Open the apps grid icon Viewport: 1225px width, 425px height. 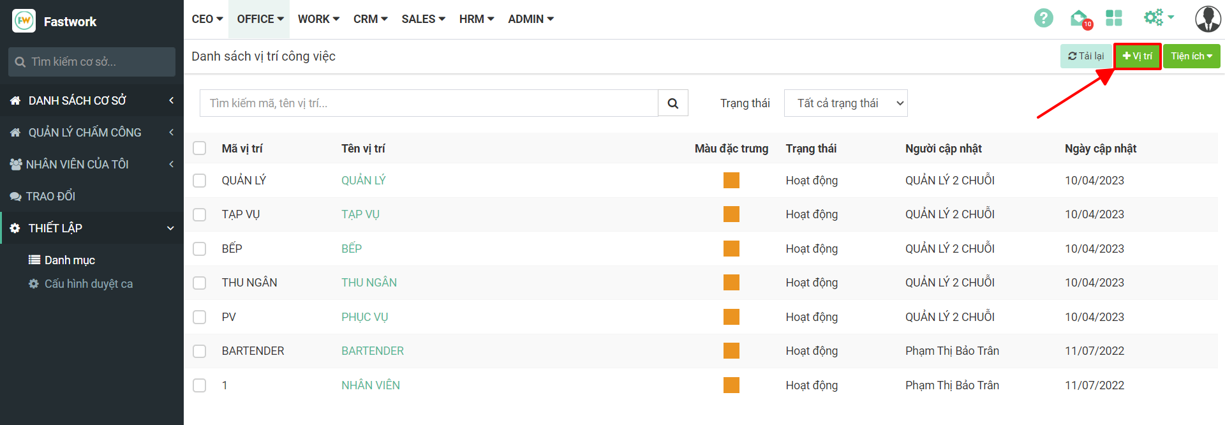[1114, 19]
